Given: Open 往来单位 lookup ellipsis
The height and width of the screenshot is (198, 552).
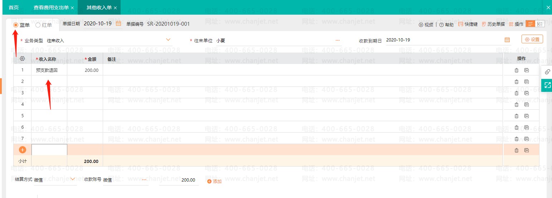Looking at the screenshot, I should [338, 40].
